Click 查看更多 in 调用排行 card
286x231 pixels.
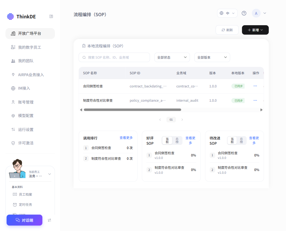126,138
